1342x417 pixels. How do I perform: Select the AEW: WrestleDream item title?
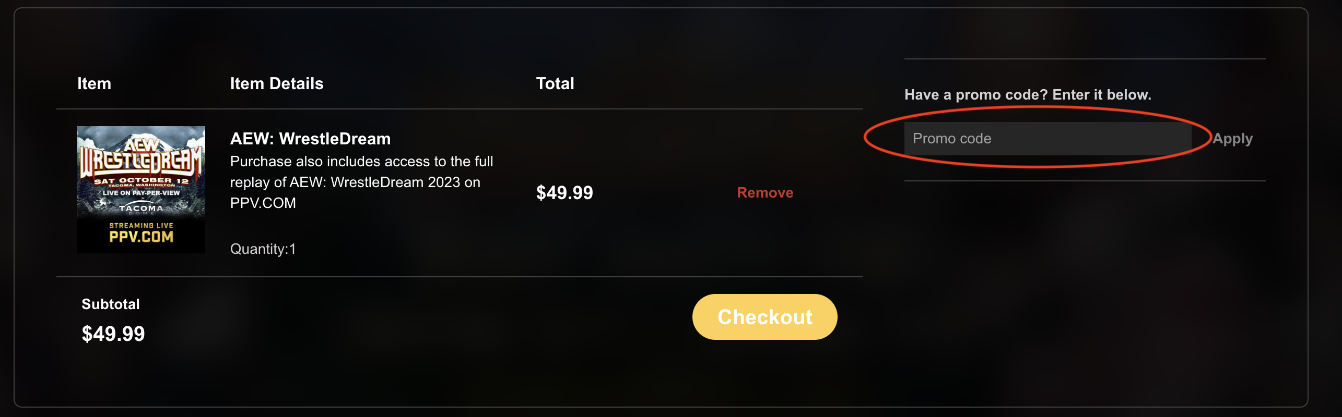coord(310,139)
